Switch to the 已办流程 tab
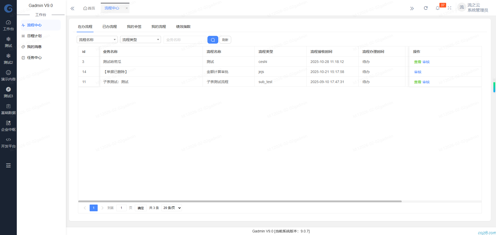496x235 pixels. click(x=109, y=27)
